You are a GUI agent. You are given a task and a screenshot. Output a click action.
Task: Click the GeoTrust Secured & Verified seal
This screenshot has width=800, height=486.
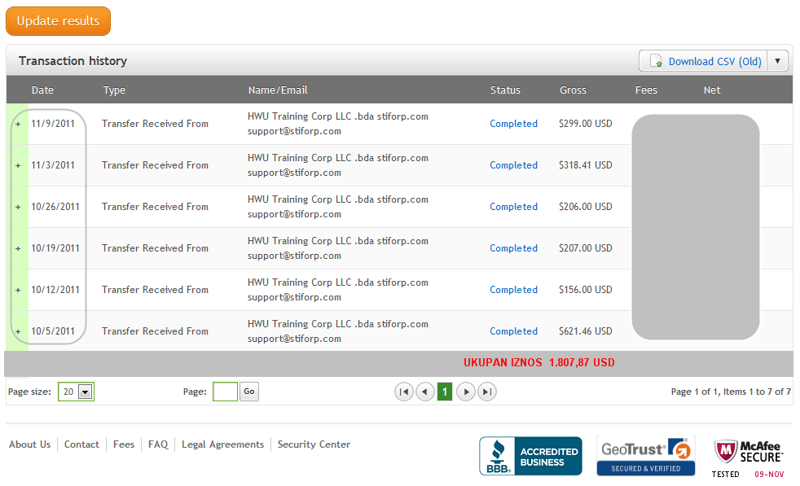[x=645, y=456]
